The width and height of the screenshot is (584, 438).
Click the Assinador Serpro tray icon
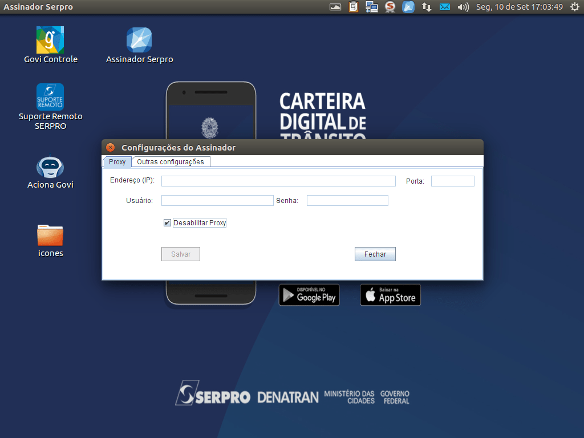pos(408,7)
